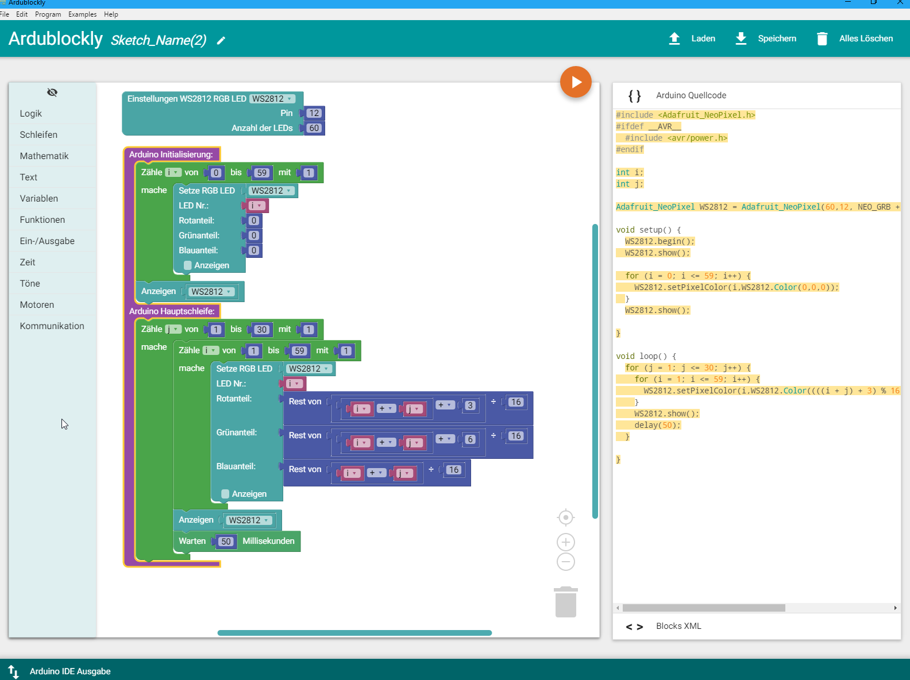Open Mathematik toolbox category
Image resolution: width=910 pixels, height=680 pixels.
[52, 156]
